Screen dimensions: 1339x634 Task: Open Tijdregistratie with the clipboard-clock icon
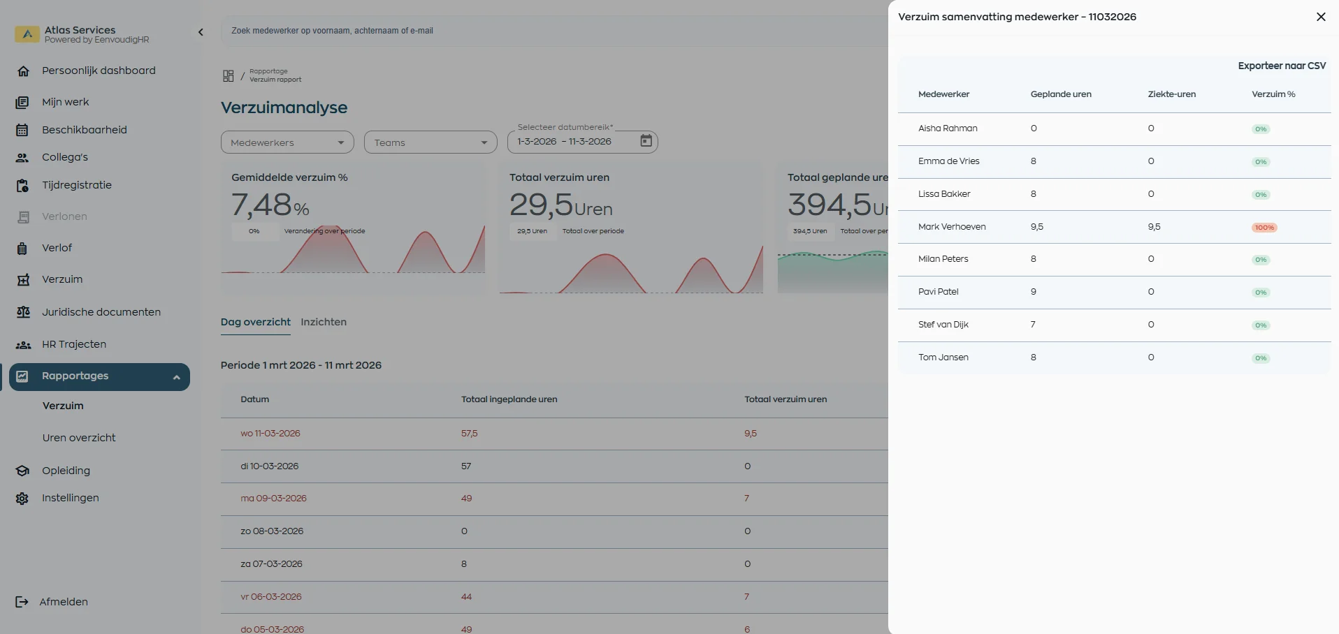tap(24, 185)
